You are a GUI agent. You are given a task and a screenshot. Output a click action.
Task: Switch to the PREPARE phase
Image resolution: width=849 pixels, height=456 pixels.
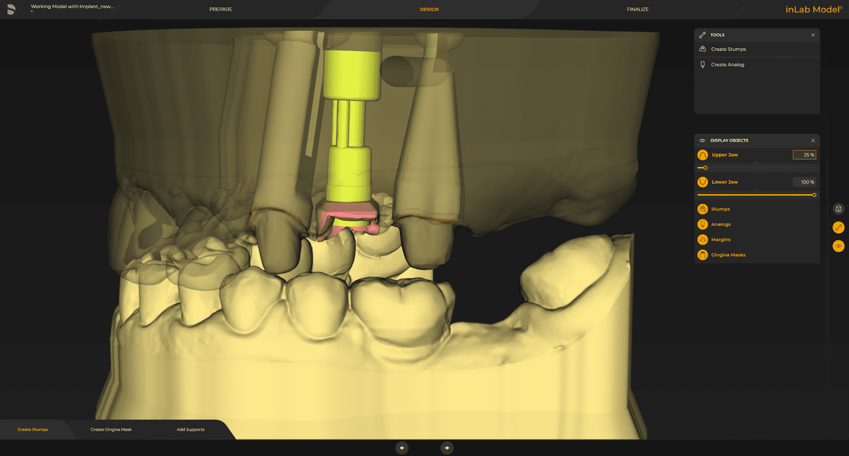coord(221,9)
